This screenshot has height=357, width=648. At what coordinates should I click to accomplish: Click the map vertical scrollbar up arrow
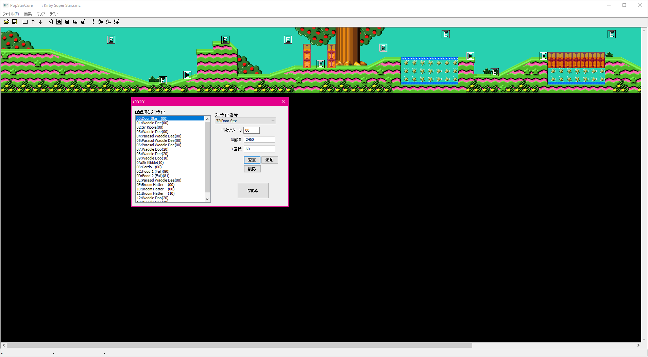[644, 31]
